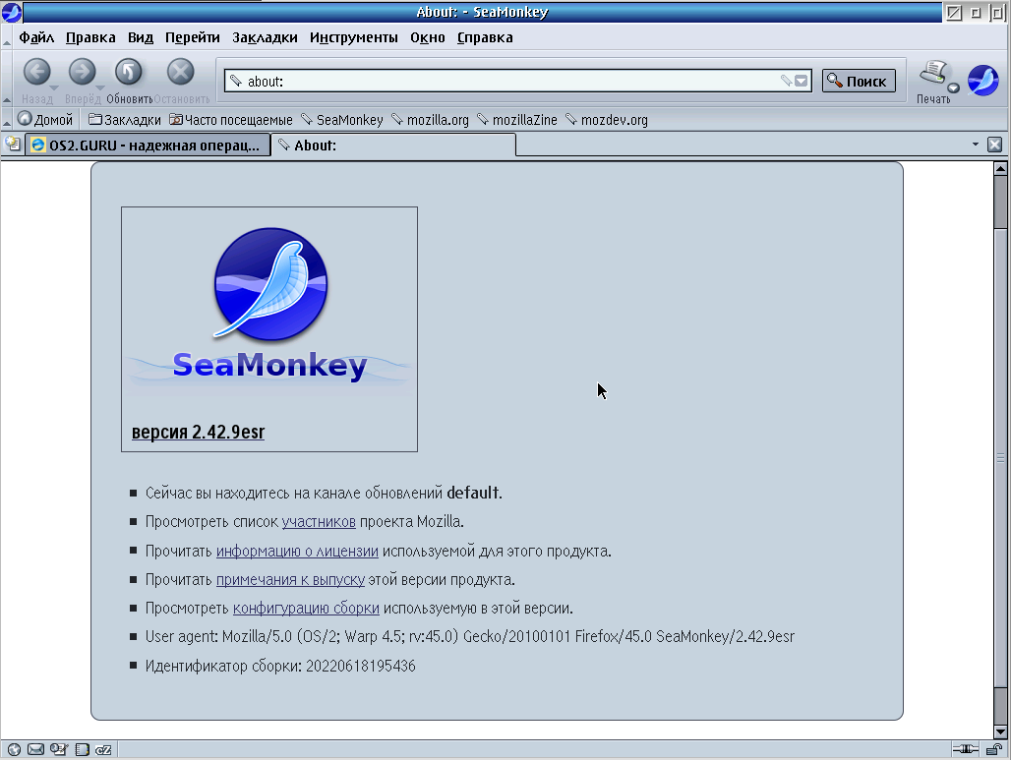Follow the участников contributors link

coord(319,521)
